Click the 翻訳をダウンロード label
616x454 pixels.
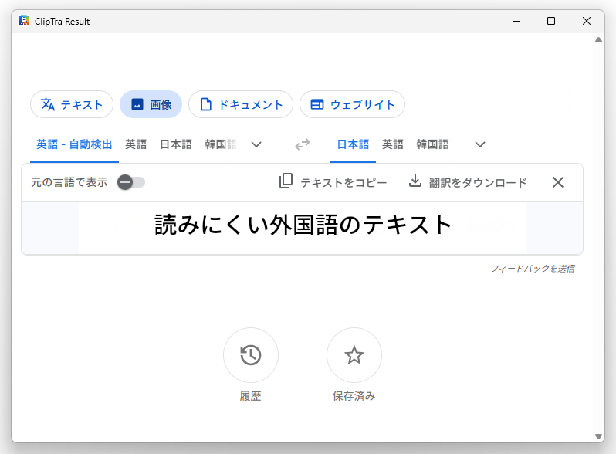(x=478, y=183)
